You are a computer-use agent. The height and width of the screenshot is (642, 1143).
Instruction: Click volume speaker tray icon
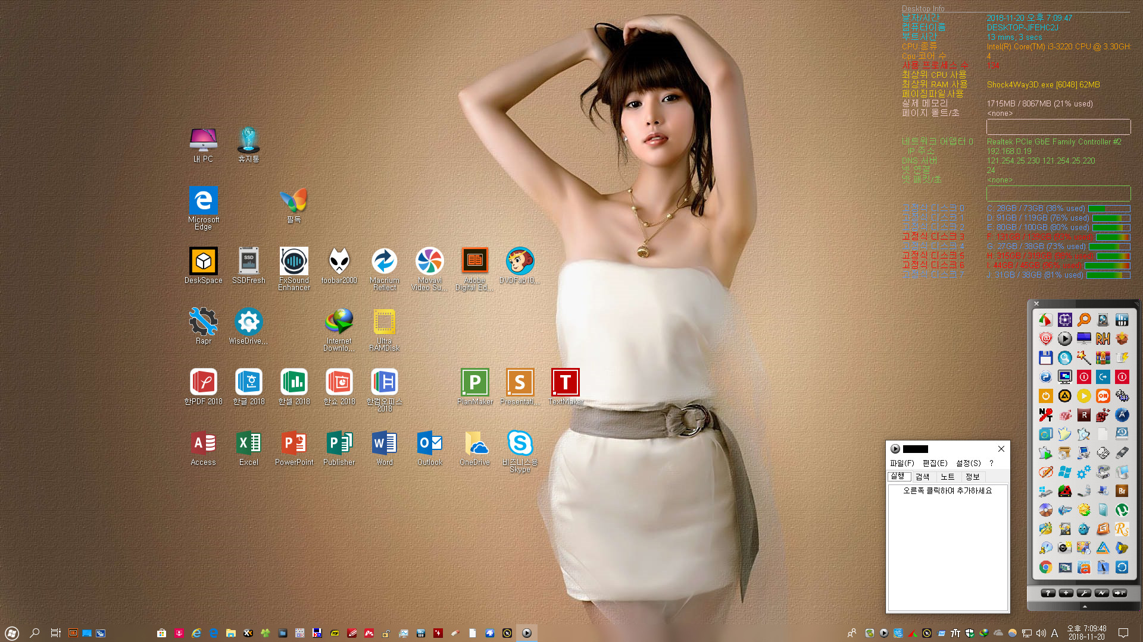(x=1041, y=633)
